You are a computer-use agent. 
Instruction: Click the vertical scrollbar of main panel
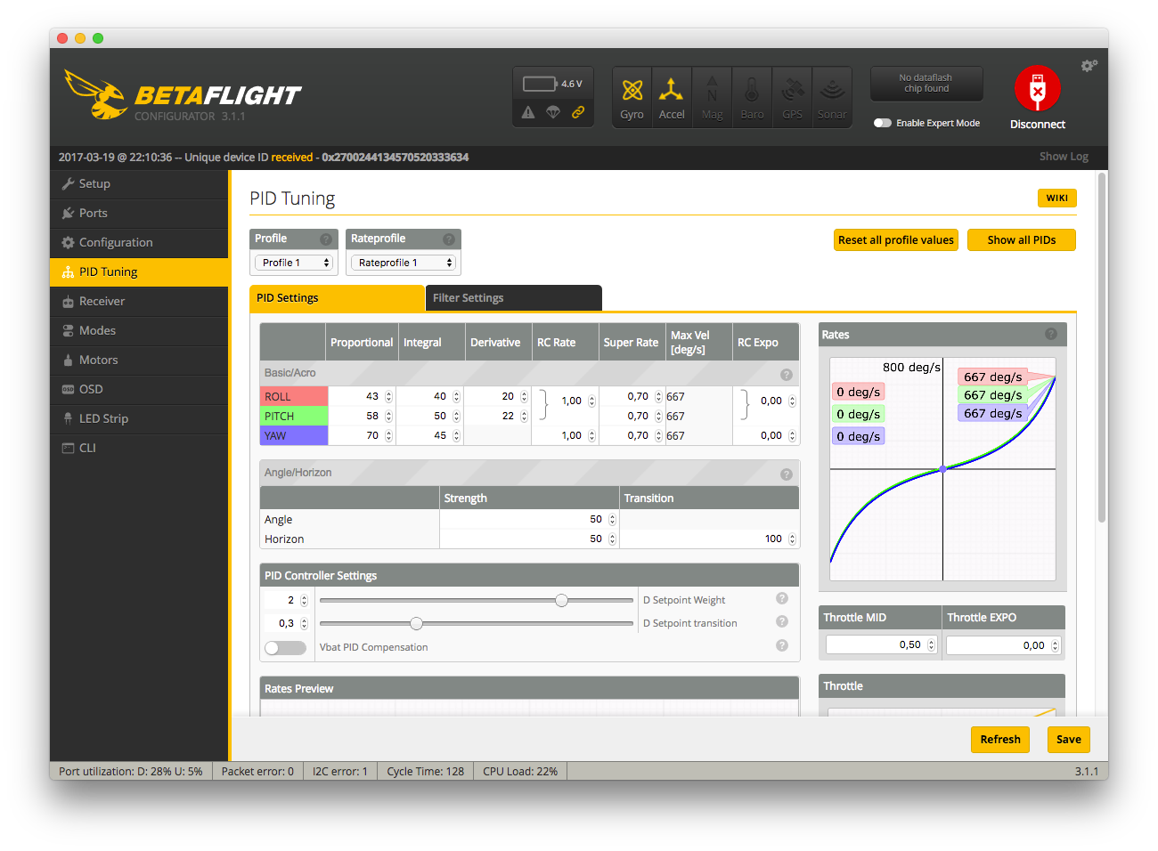tap(1102, 347)
